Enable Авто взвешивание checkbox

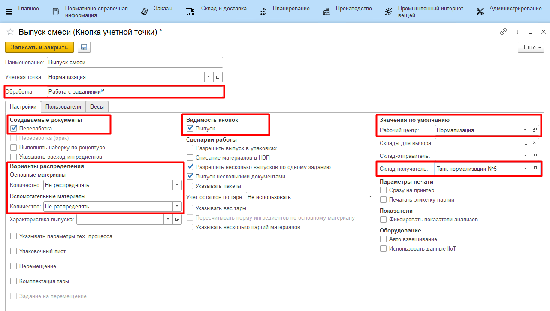point(384,239)
